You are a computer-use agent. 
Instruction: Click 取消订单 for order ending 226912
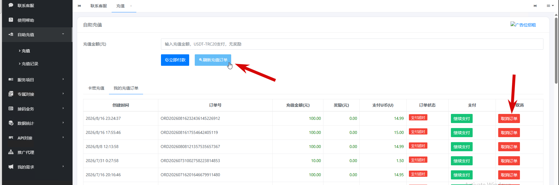509,119
